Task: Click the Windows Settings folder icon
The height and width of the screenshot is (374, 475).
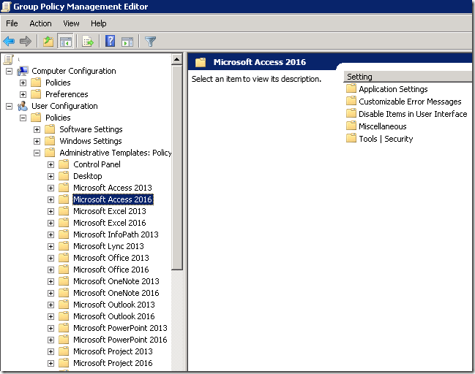Action: tap(50, 141)
